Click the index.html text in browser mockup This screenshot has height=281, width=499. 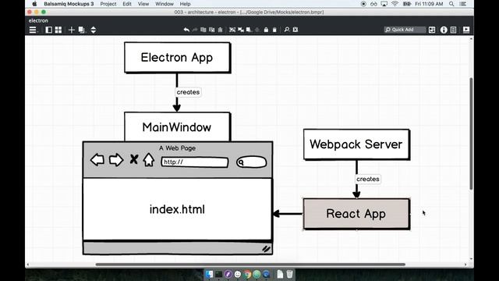tap(177, 209)
